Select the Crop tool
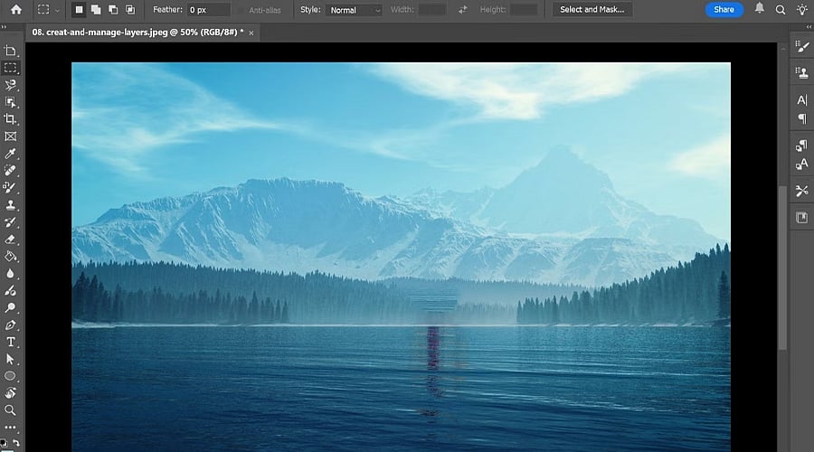The height and width of the screenshot is (452, 814). 10,118
